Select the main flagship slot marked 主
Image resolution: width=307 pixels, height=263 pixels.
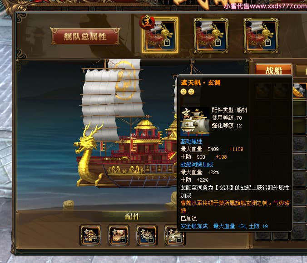160,35
